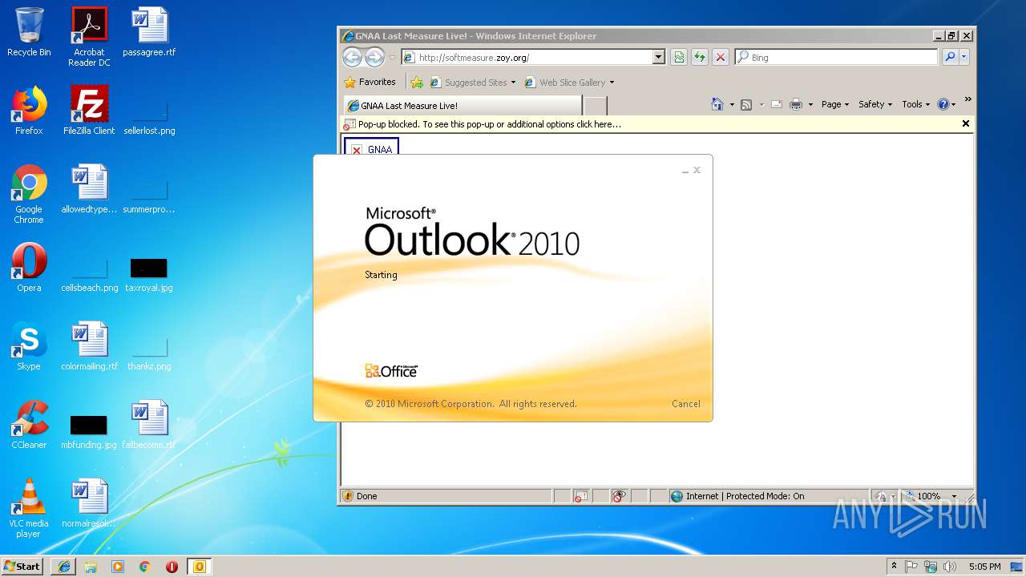This screenshot has width=1026, height=577.
Task: Click Windows Explorer folder icon in taskbar
Action: [x=91, y=567]
